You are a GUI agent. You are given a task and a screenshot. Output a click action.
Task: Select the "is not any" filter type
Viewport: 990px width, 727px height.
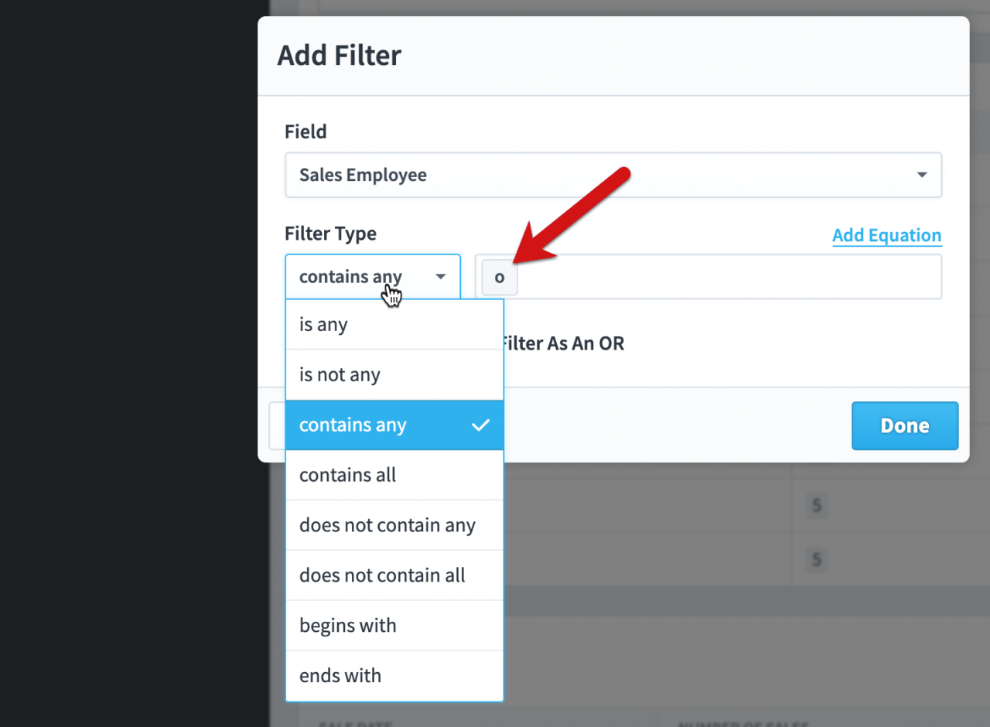[x=339, y=374]
